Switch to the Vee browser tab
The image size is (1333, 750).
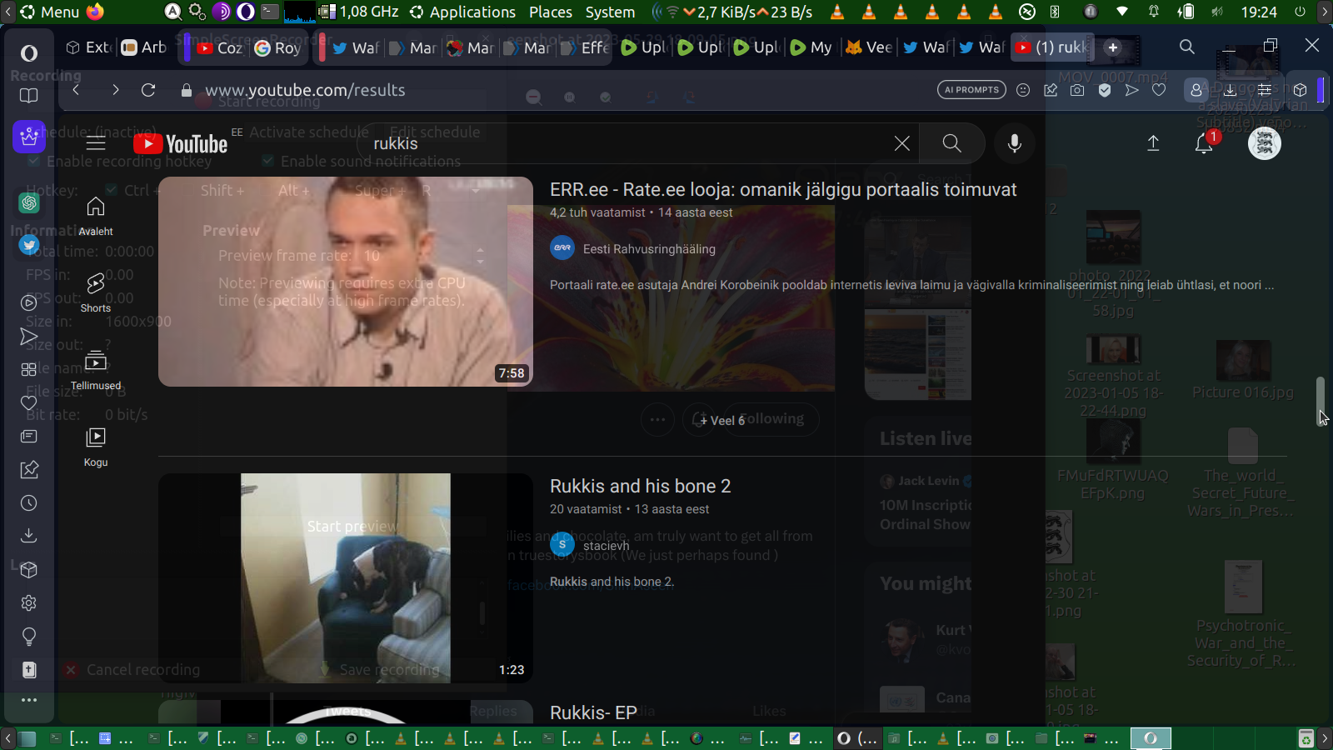pyautogui.click(x=869, y=47)
